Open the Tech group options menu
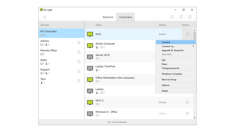Image resolution: width=235 pixels, height=132 pixels. pyautogui.click(x=79, y=81)
